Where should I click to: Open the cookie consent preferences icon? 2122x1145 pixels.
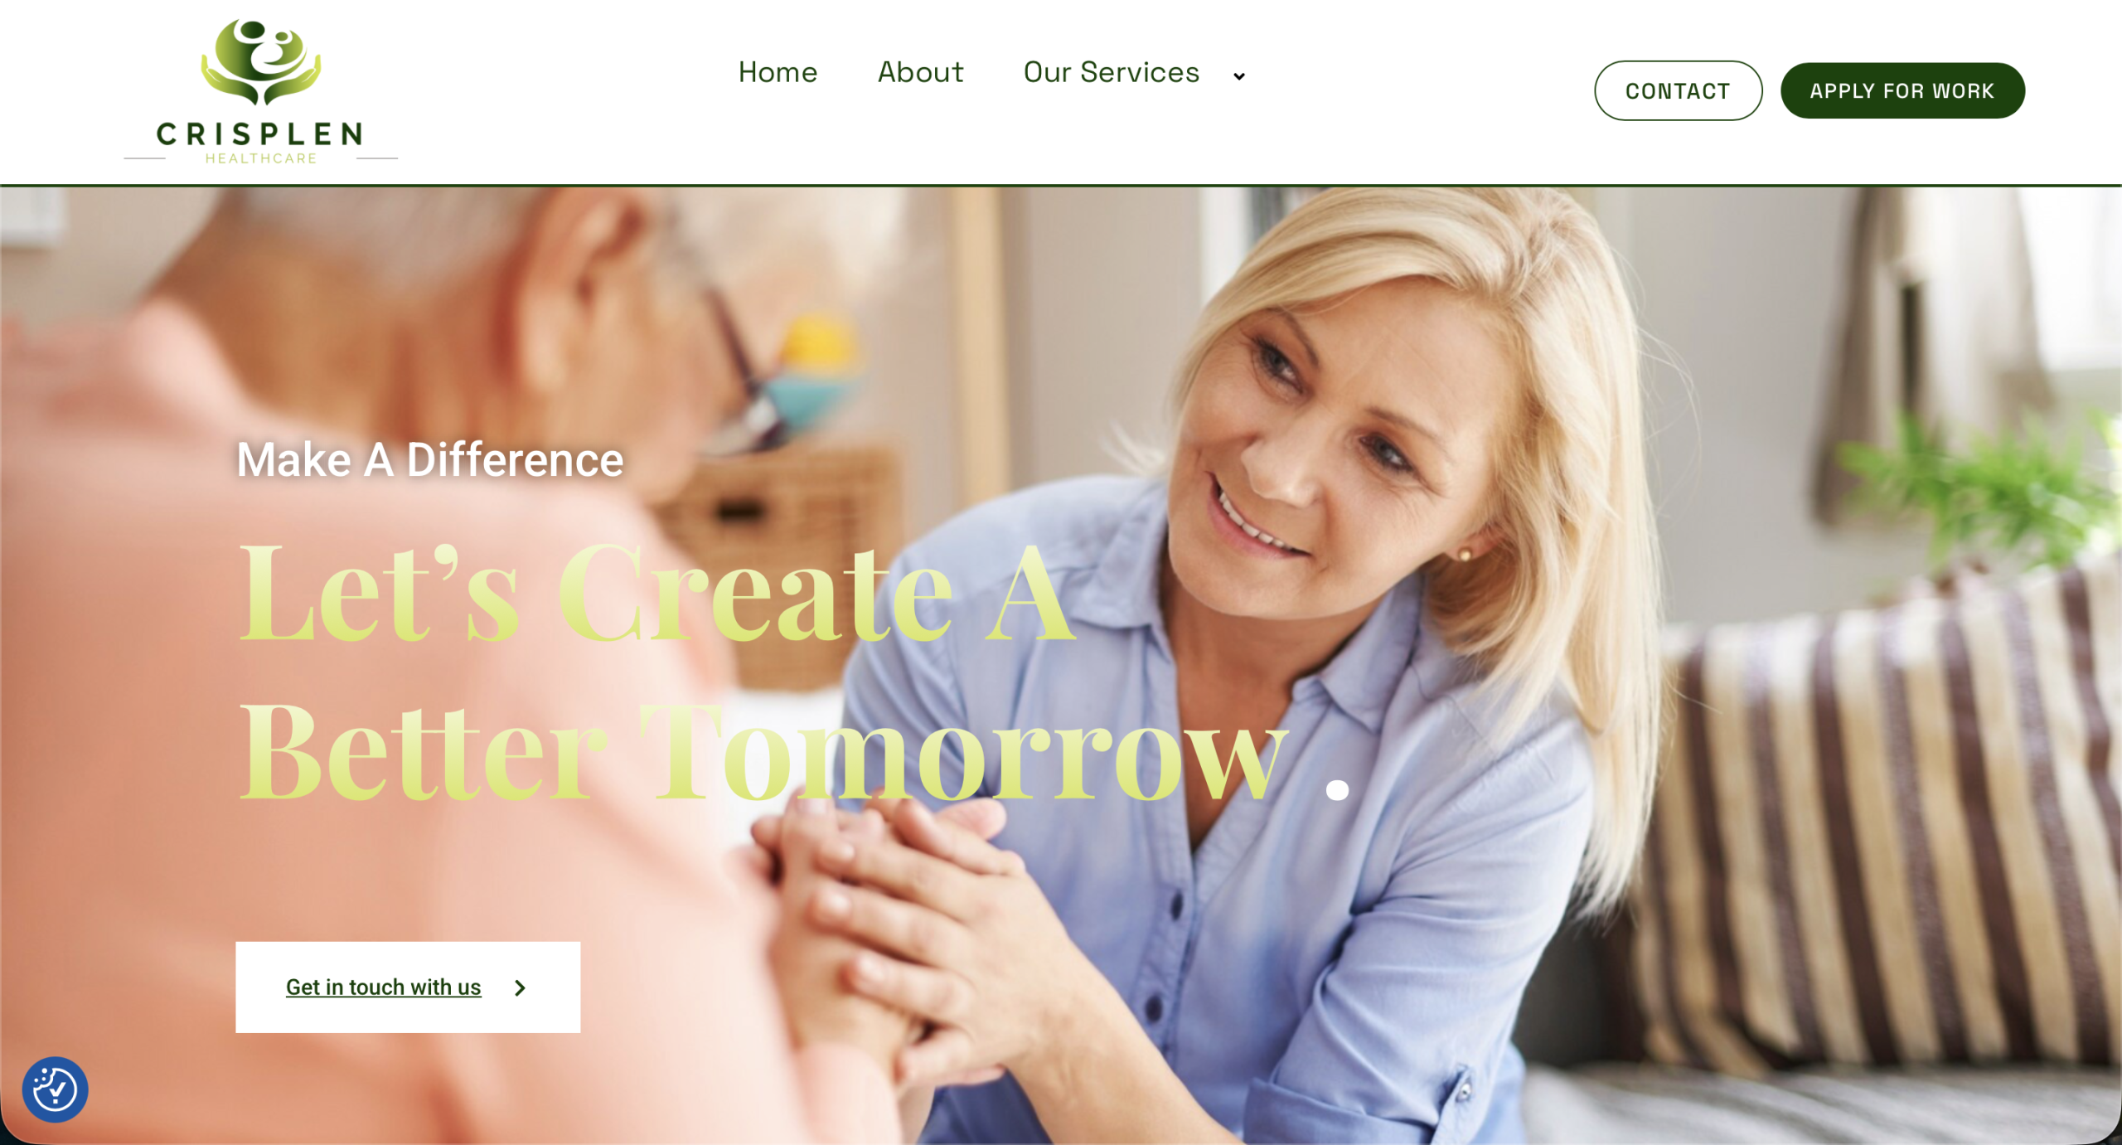pyautogui.click(x=55, y=1089)
